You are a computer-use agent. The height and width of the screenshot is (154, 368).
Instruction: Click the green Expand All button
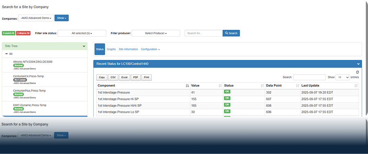pyautogui.click(x=9, y=33)
